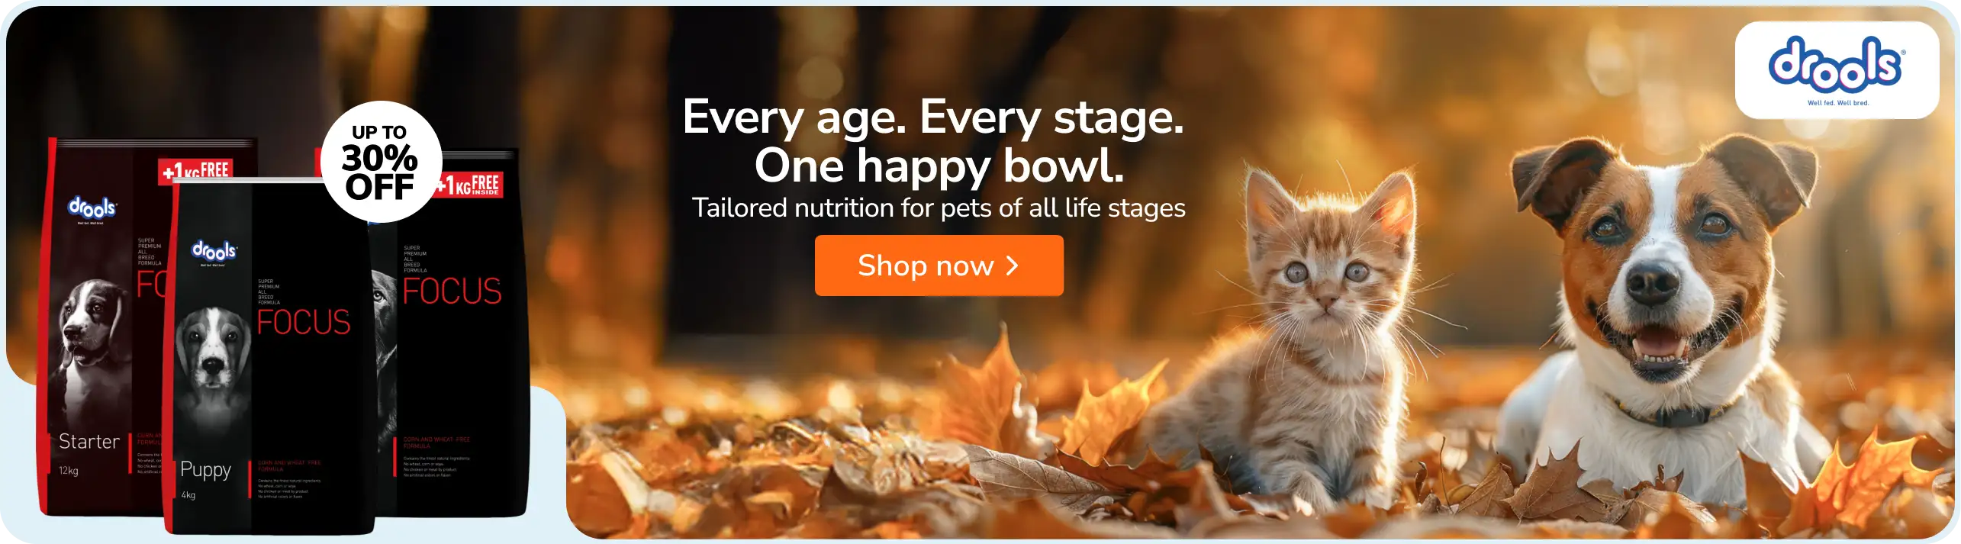Viewport: 1961px width, 544px height.
Task: Click the red FOCUS text on Puppy bag
Action: pos(304,323)
